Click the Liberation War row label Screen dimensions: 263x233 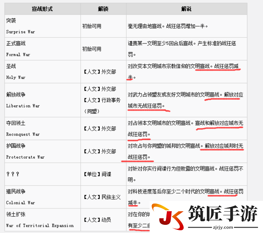coord(23,106)
